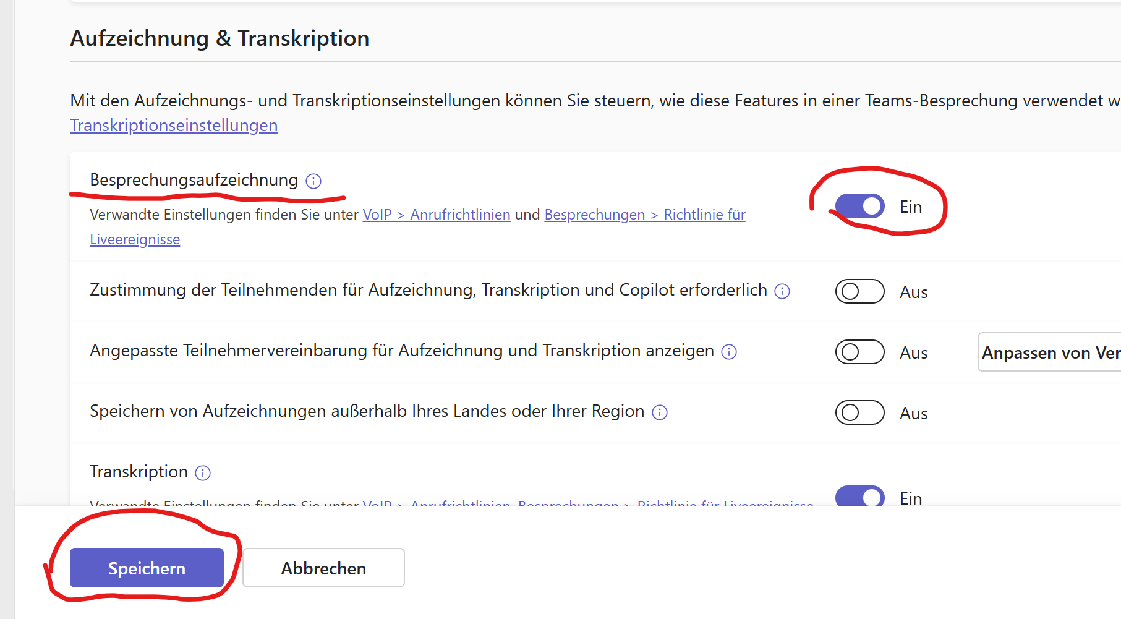Image resolution: width=1121 pixels, height=619 pixels.
Task: Follow the VoIP > Anrufrichtlinien link under Besprechungsaufzeichnung
Action: tap(436, 215)
